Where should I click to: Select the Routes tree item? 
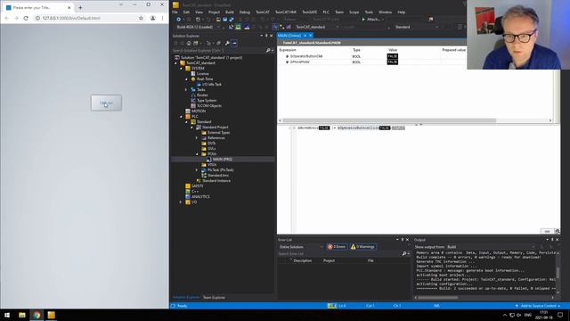[202, 95]
